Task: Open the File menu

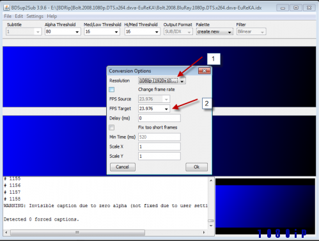Action: (x=8, y=17)
